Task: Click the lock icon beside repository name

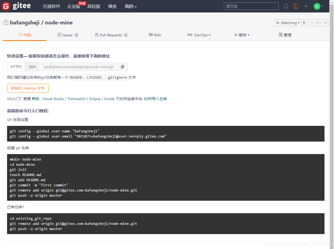Action: pos(6,23)
